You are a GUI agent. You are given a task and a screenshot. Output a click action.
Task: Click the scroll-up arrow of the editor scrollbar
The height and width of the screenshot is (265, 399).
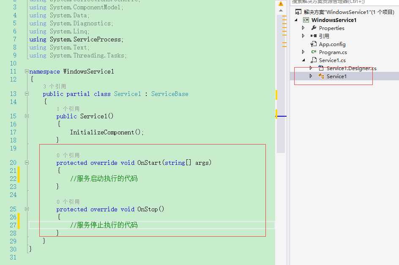[281, 11]
